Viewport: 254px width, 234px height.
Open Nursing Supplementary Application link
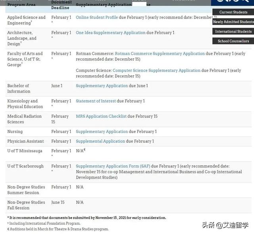pos(102,131)
